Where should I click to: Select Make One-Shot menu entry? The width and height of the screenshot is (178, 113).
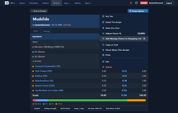click(124, 28)
